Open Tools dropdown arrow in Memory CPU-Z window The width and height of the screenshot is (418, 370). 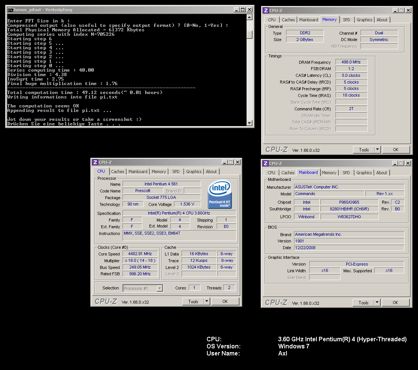[378, 150]
